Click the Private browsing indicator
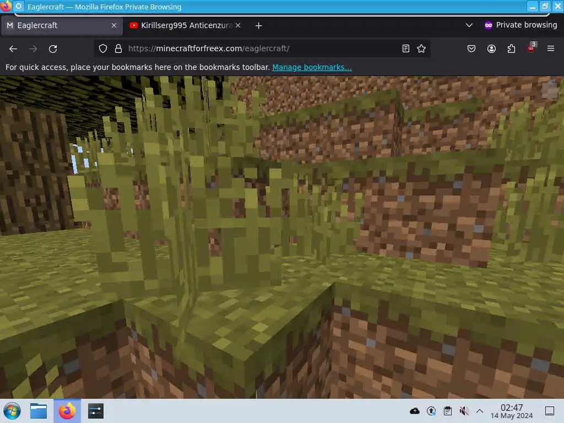 click(x=520, y=25)
